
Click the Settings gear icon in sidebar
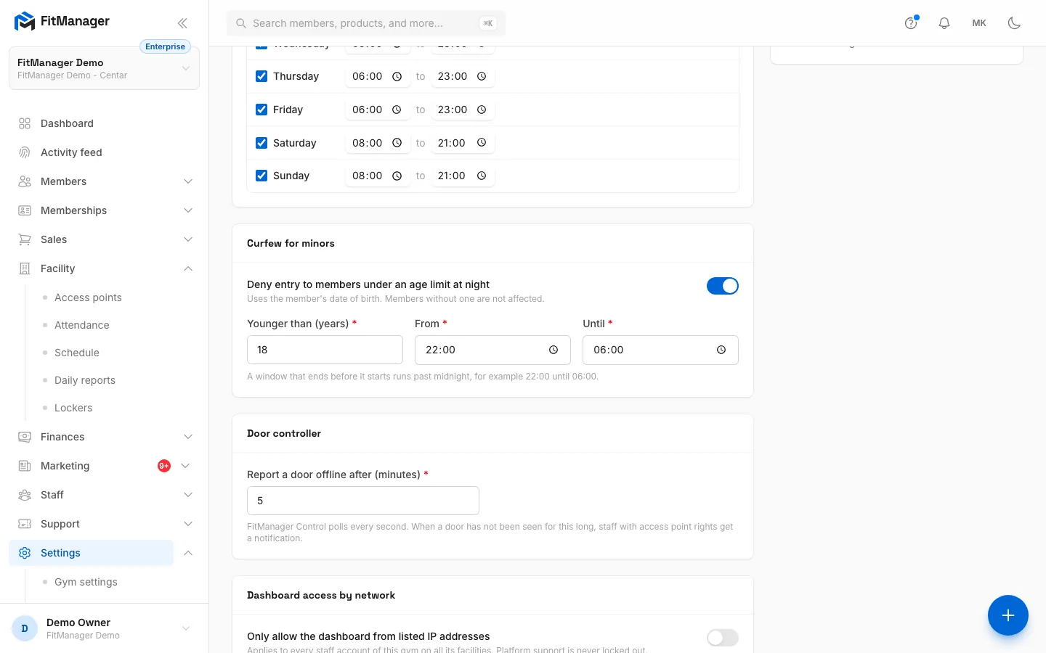point(25,553)
